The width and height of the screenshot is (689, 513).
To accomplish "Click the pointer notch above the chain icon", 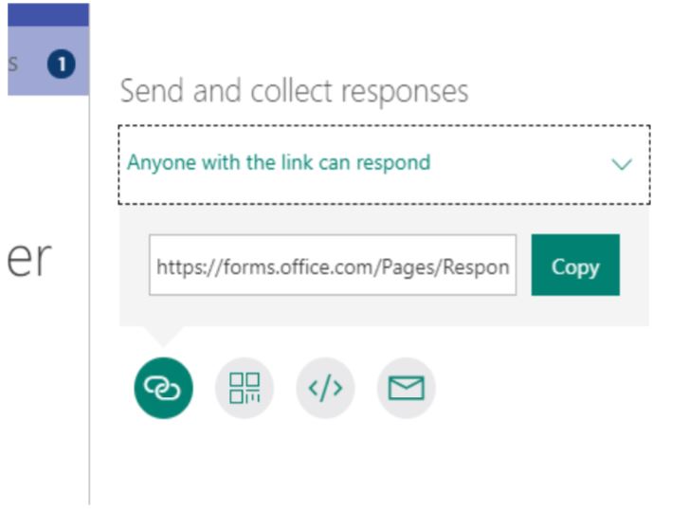I will (x=163, y=336).
